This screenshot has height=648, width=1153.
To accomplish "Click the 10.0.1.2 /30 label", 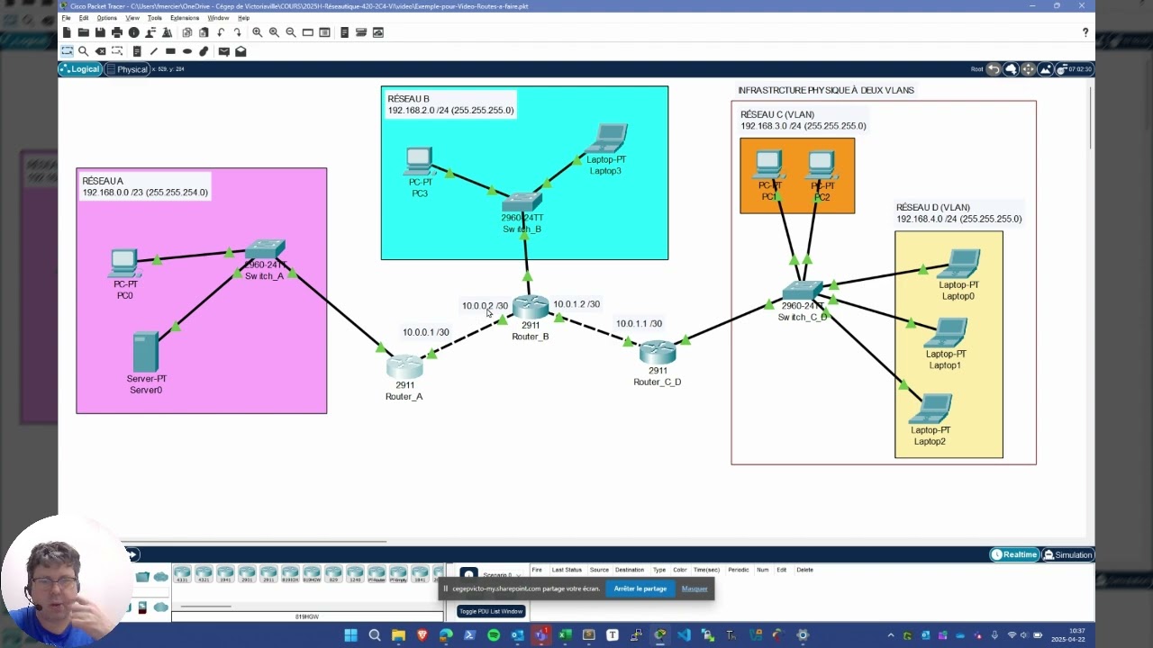I will [x=576, y=304].
